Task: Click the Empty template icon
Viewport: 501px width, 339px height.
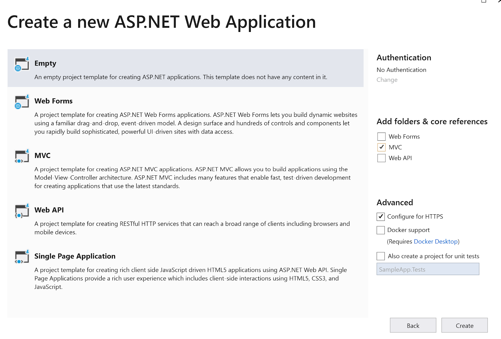Action: (22, 64)
